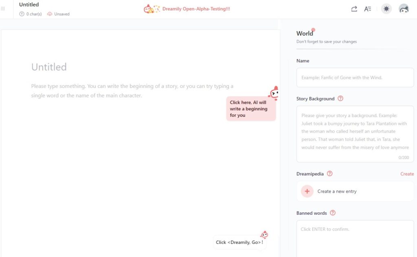The height and width of the screenshot is (257, 417).
Task: Click the Story Background help question icon
Action: [x=340, y=98]
